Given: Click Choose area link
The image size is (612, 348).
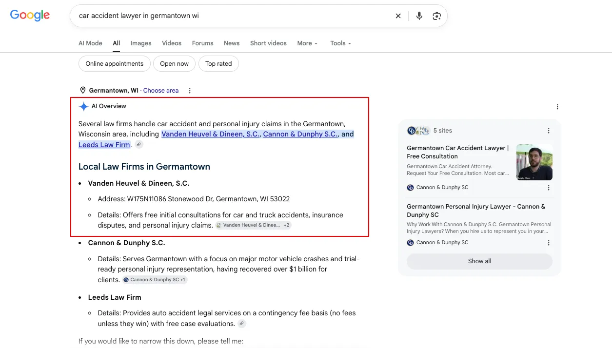Looking at the screenshot, I should pyautogui.click(x=161, y=90).
